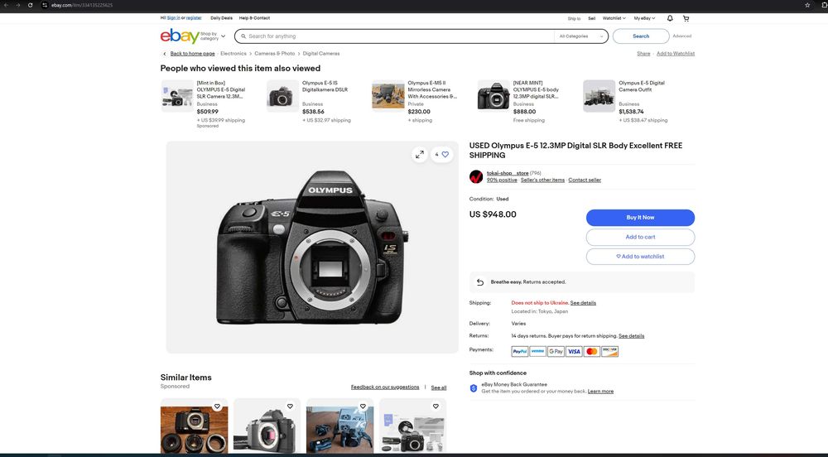The image size is (828, 457).
Task: Click the site info icon in address bar
Action: coord(45,5)
